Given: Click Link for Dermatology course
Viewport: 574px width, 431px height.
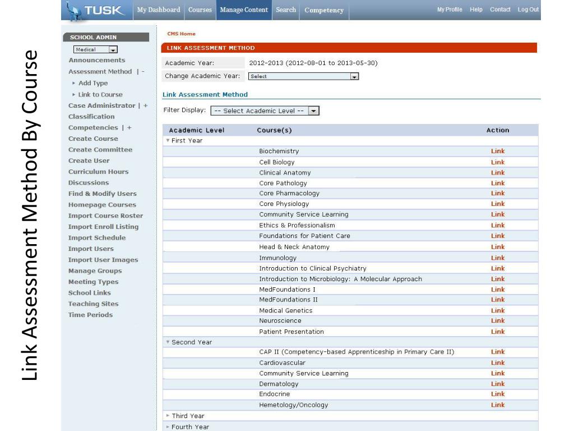Looking at the screenshot, I should 498,384.
